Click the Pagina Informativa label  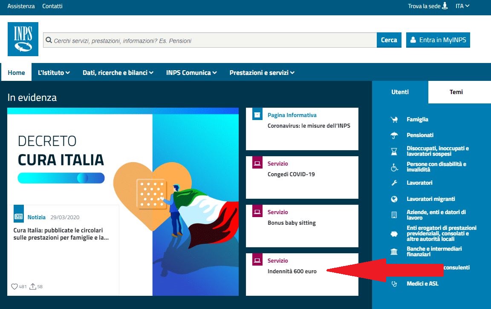pos(292,115)
